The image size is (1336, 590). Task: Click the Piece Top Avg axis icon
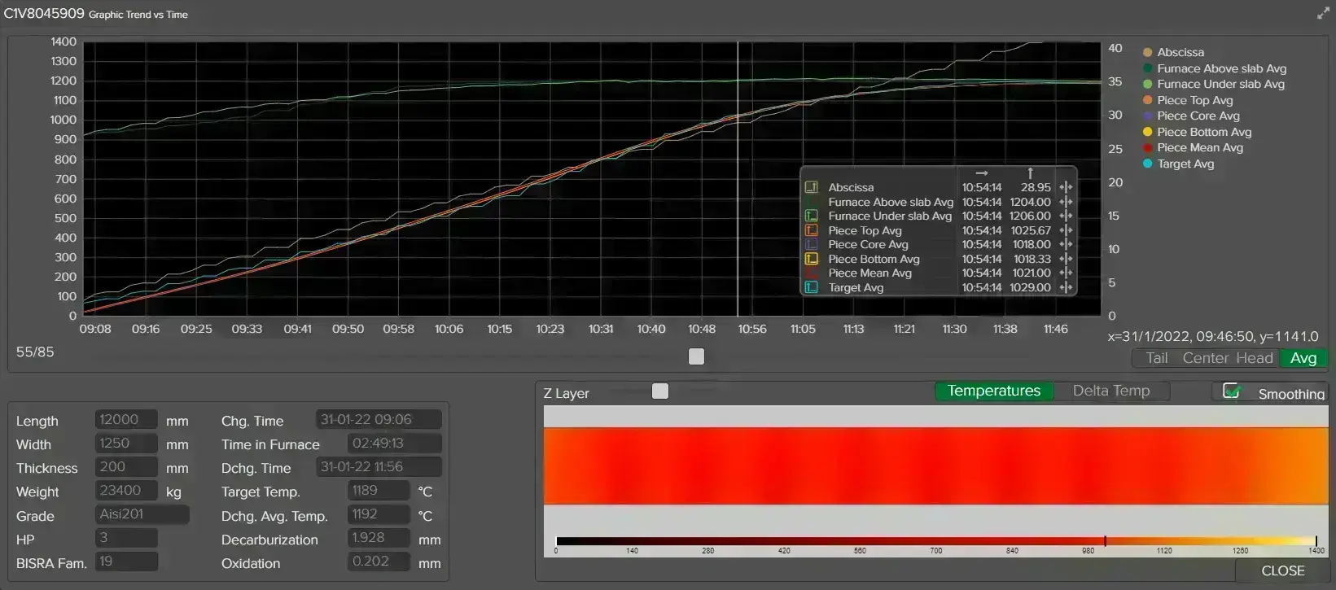812,230
